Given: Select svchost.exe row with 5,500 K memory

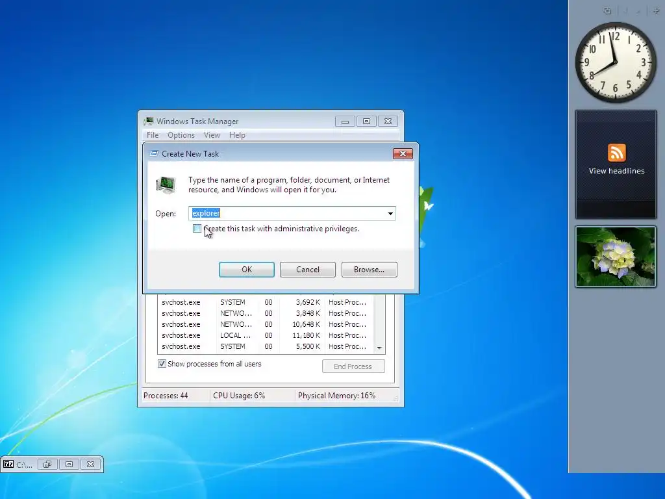Looking at the screenshot, I should pos(266,346).
